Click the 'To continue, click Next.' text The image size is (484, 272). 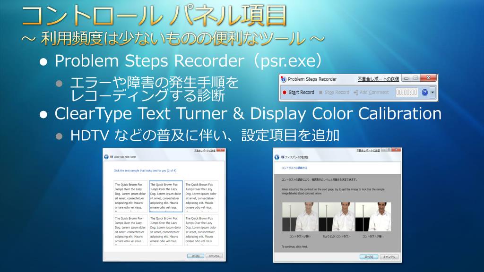[x=294, y=246]
